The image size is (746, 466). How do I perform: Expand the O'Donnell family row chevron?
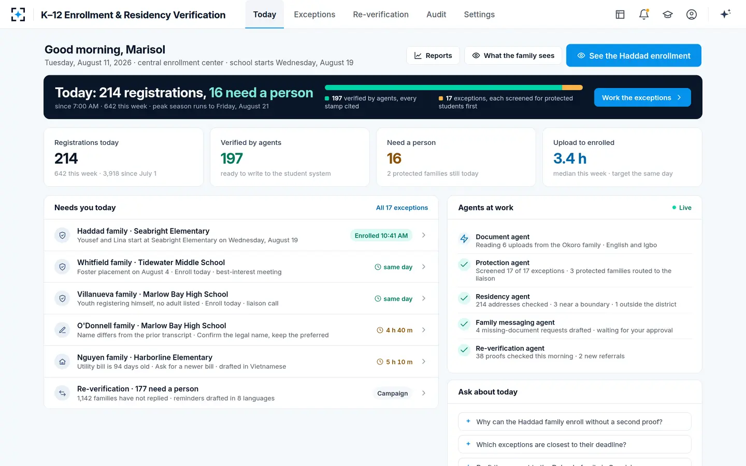click(x=424, y=330)
